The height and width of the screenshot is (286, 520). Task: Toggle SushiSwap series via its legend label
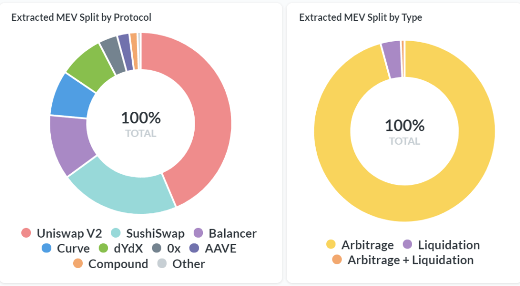pyautogui.click(x=149, y=234)
